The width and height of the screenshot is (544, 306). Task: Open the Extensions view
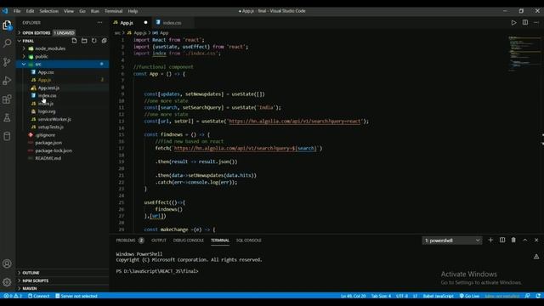point(7,99)
